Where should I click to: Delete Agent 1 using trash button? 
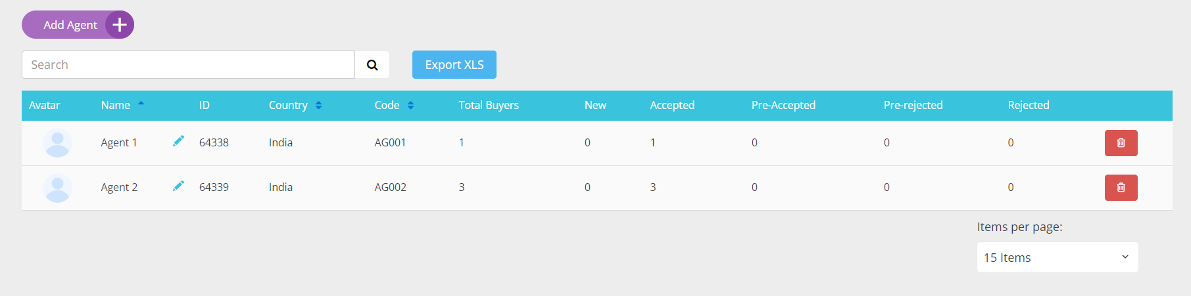click(x=1121, y=143)
